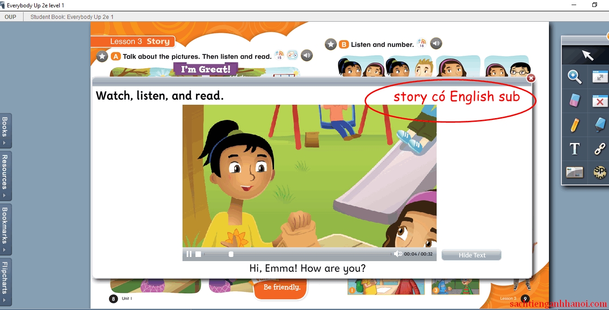Click the video progress slider handle
Screen dimensions: 609x310
point(231,254)
